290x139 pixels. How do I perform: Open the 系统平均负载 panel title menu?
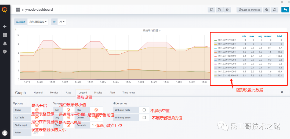152,31
